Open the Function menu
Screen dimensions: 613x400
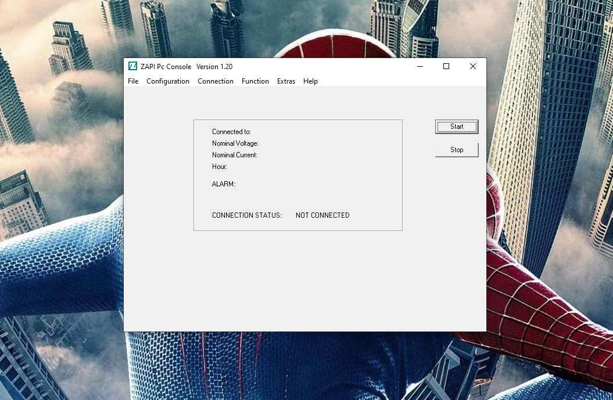click(x=255, y=81)
